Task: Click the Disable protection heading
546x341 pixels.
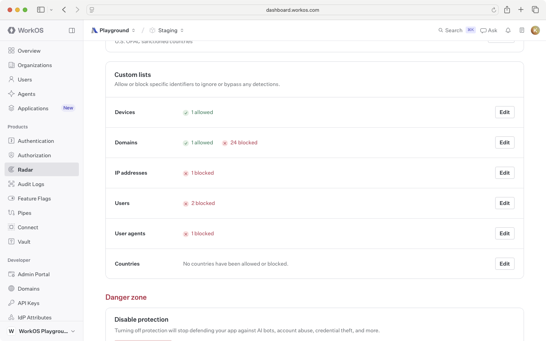Action: (141, 319)
